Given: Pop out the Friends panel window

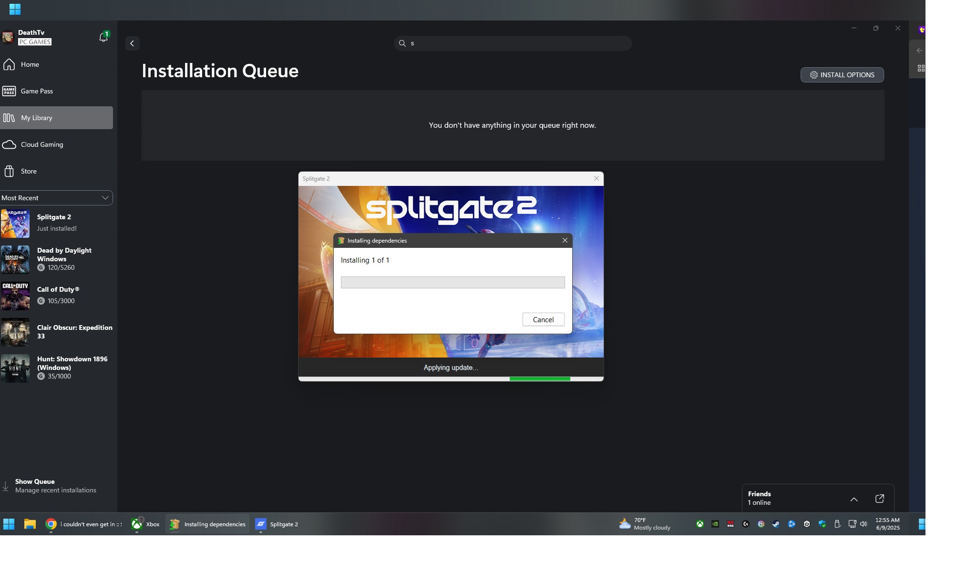Looking at the screenshot, I should [x=879, y=499].
